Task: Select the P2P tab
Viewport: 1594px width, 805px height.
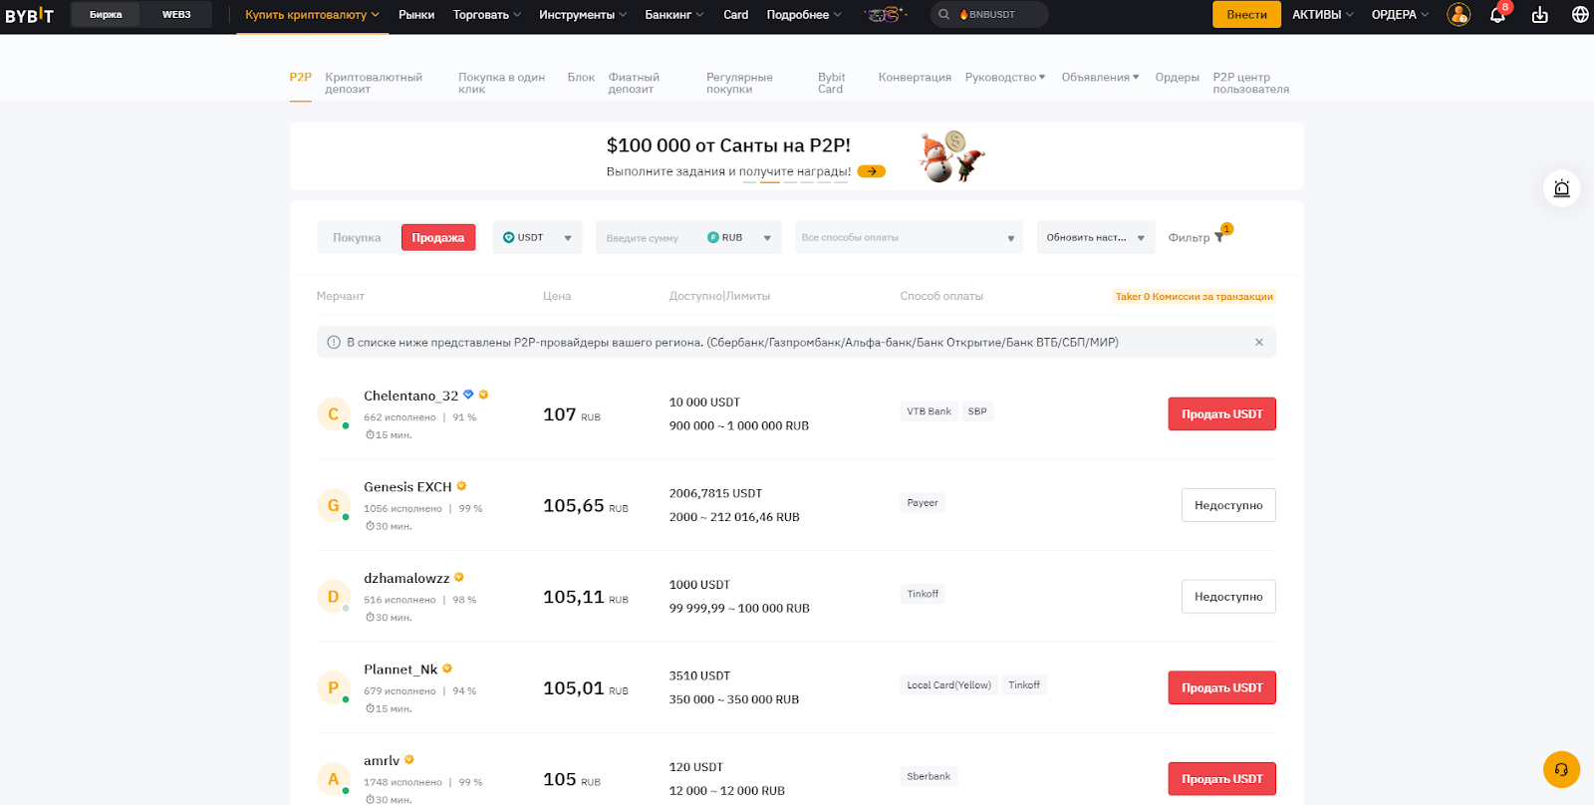Action: (300, 77)
